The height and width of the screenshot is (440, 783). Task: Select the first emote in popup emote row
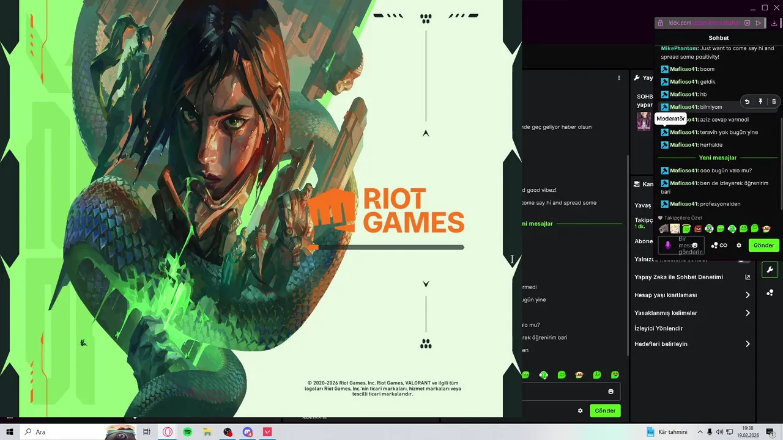(x=664, y=229)
